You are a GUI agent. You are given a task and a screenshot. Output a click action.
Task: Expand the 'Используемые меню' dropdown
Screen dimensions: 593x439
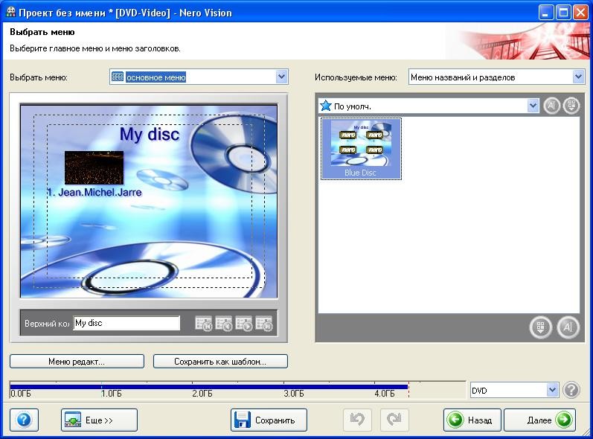(578, 77)
